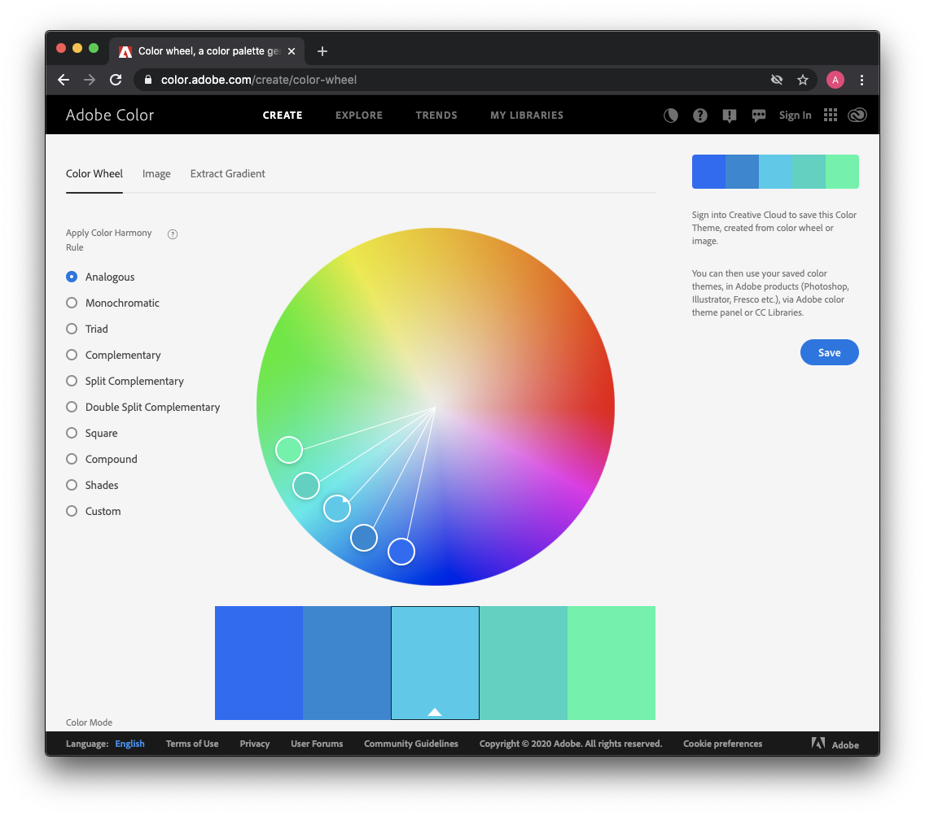Open the EXPLORE nav item
The image size is (925, 816).
tap(359, 116)
